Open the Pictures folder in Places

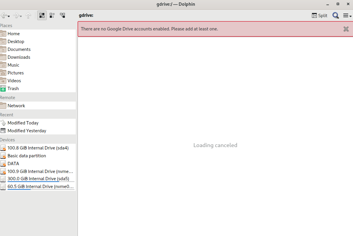point(15,73)
